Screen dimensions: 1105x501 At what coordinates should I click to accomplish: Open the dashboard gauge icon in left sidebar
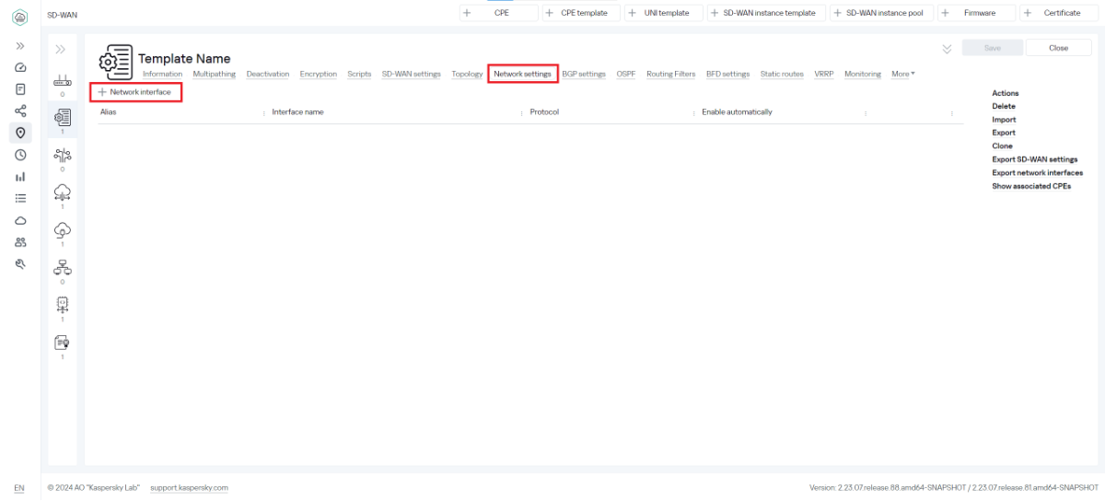[20, 67]
